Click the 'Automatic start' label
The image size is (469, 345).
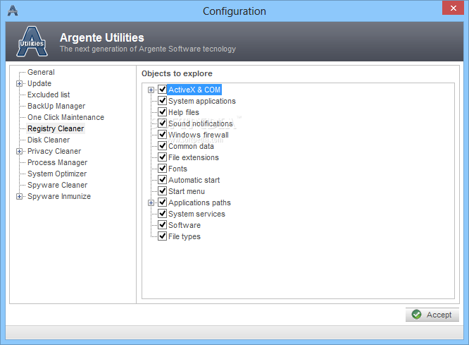click(x=194, y=180)
